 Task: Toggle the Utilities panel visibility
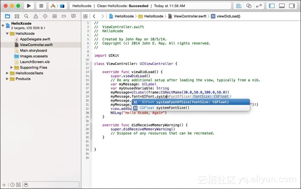point(292,6)
